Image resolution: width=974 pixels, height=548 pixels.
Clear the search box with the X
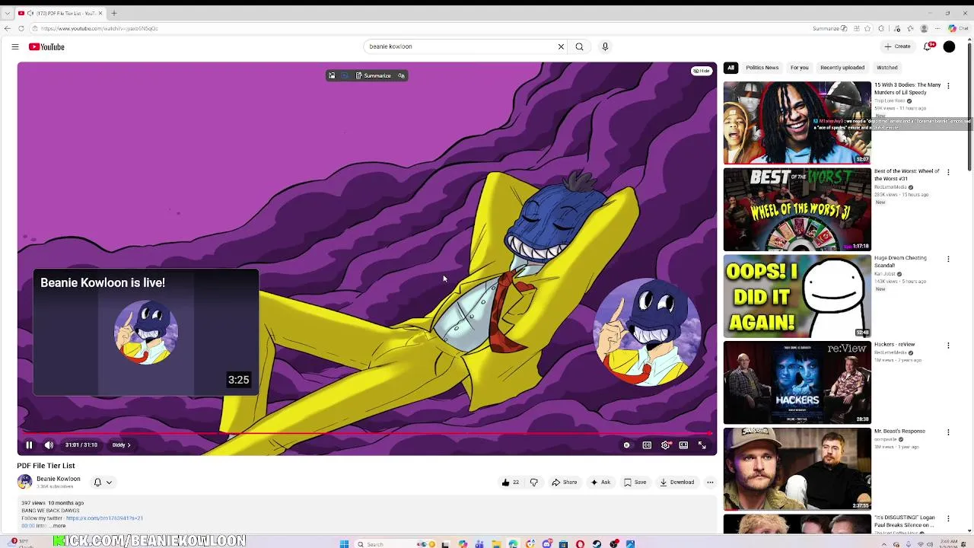561,46
